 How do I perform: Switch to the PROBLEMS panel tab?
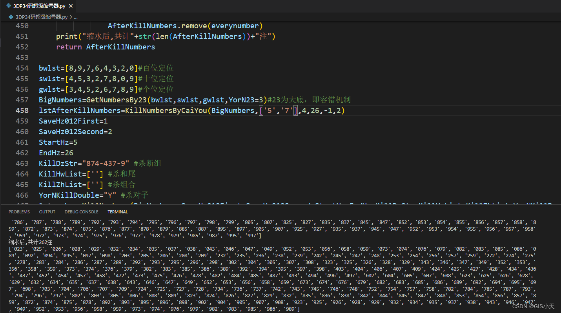[x=19, y=212]
